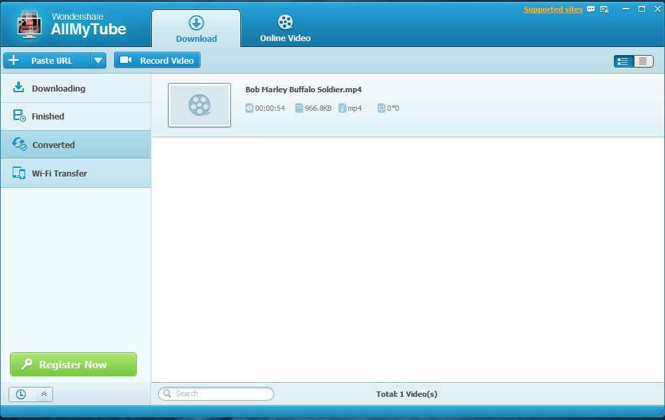This screenshot has width=665, height=420.
Task: Click the scheduler clock icon
Action: coord(21,394)
